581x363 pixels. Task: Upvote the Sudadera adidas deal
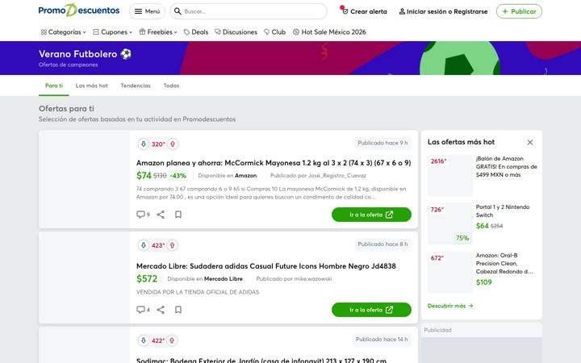pos(172,245)
